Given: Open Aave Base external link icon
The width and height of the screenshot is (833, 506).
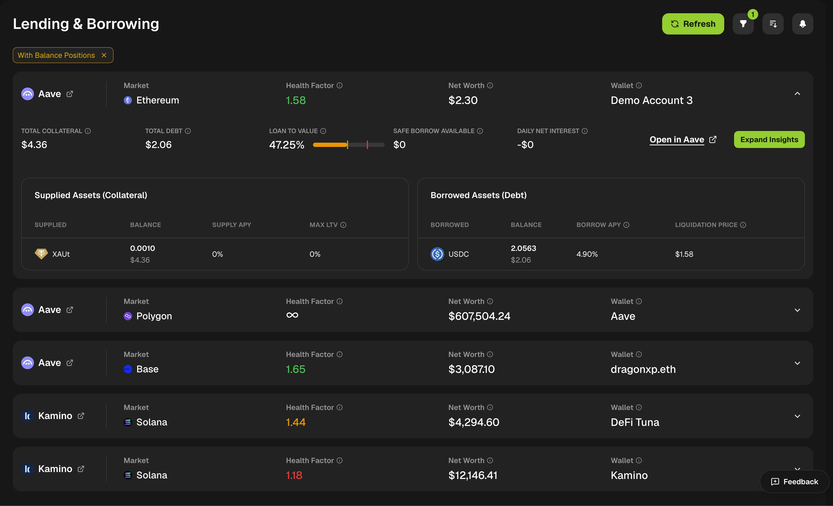Looking at the screenshot, I should click(70, 363).
